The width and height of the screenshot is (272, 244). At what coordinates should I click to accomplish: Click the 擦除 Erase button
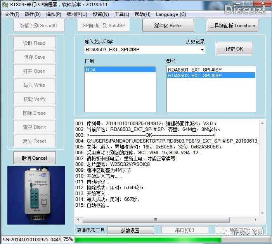[35, 113]
